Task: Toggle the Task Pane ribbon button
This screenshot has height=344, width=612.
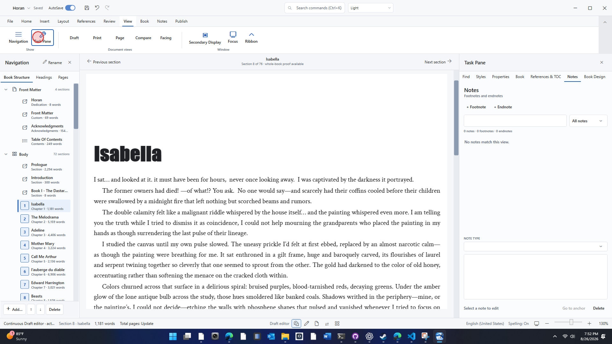Action: (42, 38)
